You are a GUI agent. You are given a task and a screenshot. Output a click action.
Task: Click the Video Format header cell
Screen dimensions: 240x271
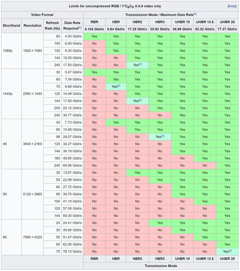pos(42,15)
